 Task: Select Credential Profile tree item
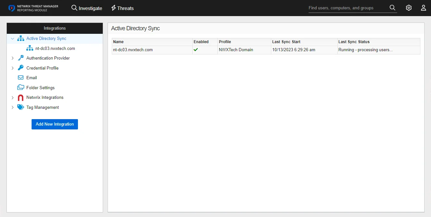click(x=43, y=68)
